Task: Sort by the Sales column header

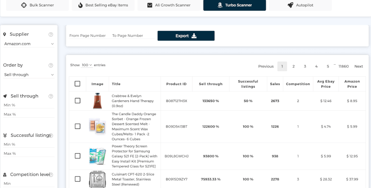Action: (275, 84)
